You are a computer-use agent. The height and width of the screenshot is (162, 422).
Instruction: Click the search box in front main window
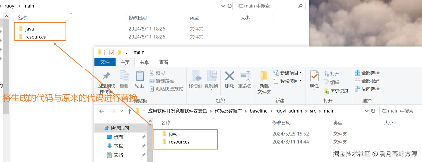pyautogui.click(x=401, y=111)
